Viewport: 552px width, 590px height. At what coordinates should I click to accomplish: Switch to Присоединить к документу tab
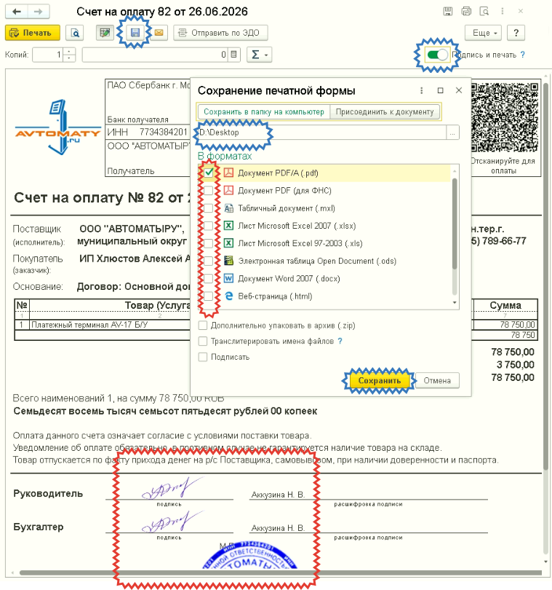tap(385, 111)
